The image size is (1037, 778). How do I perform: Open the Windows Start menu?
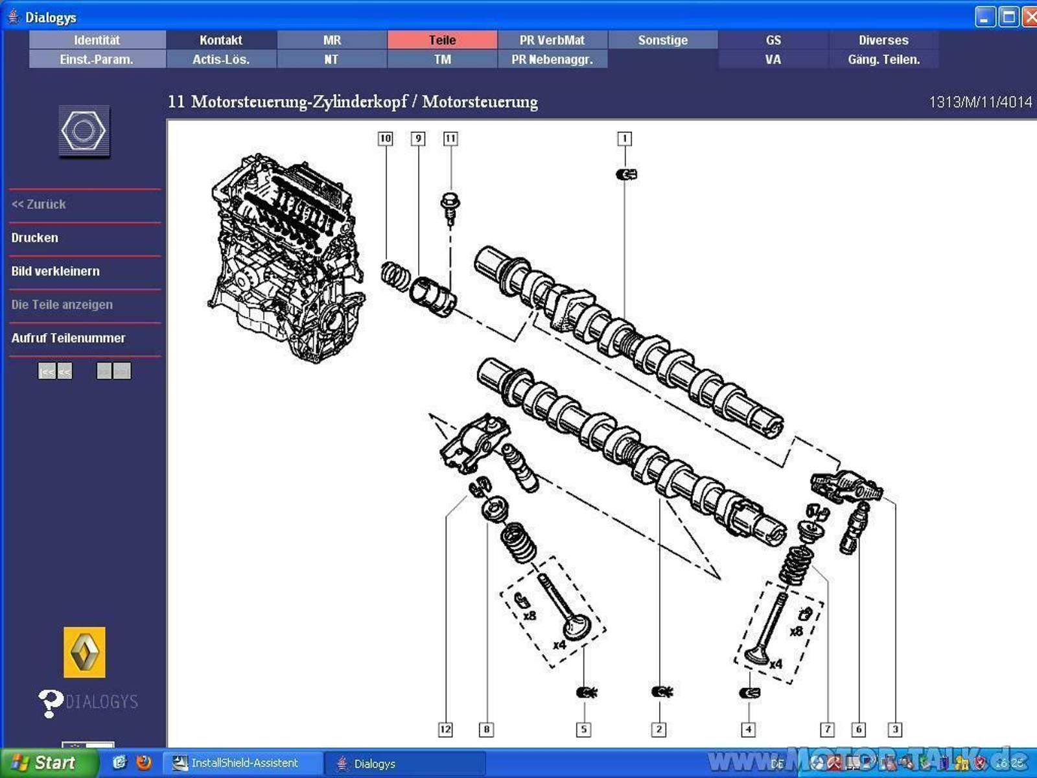(x=48, y=762)
